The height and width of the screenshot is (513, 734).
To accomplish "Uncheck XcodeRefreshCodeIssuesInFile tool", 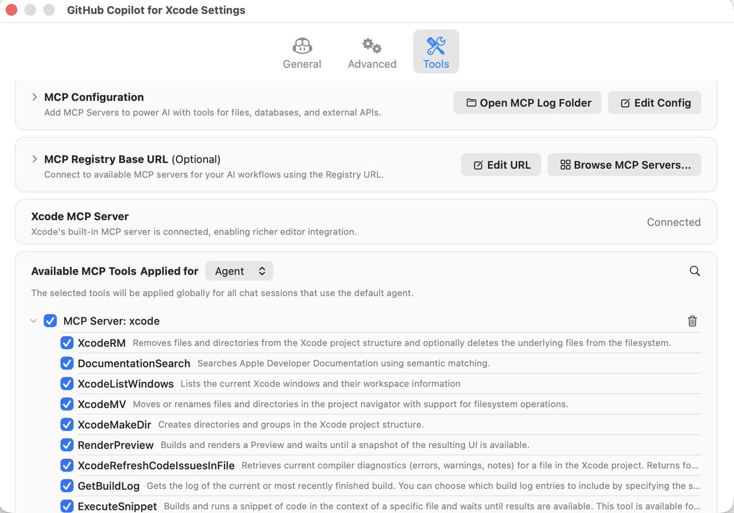I will tap(67, 465).
